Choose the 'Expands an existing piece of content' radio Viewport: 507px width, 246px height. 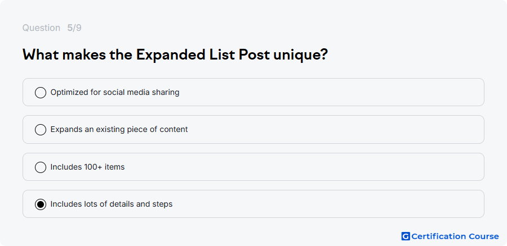[x=41, y=130]
